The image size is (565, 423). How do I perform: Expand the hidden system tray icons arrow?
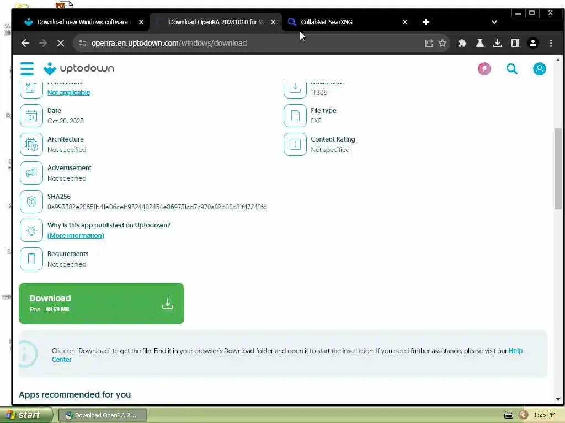coord(523,415)
